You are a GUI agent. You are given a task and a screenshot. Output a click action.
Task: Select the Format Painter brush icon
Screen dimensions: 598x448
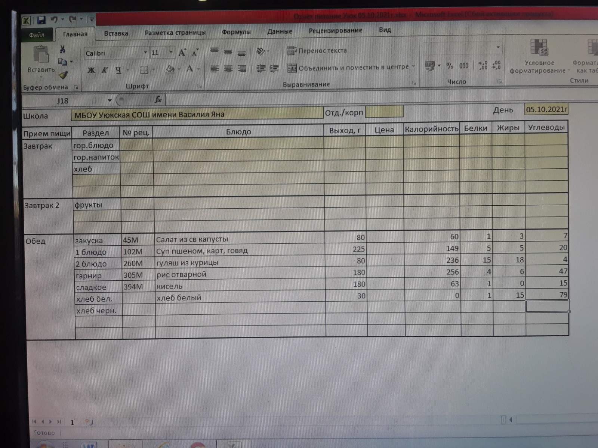63,75
